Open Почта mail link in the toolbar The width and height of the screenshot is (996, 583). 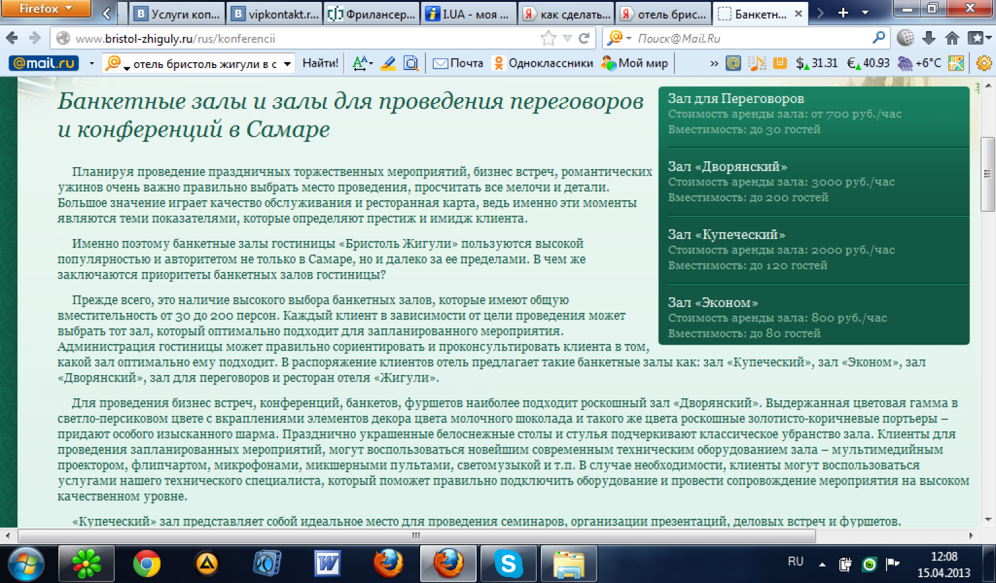(458, 63)
